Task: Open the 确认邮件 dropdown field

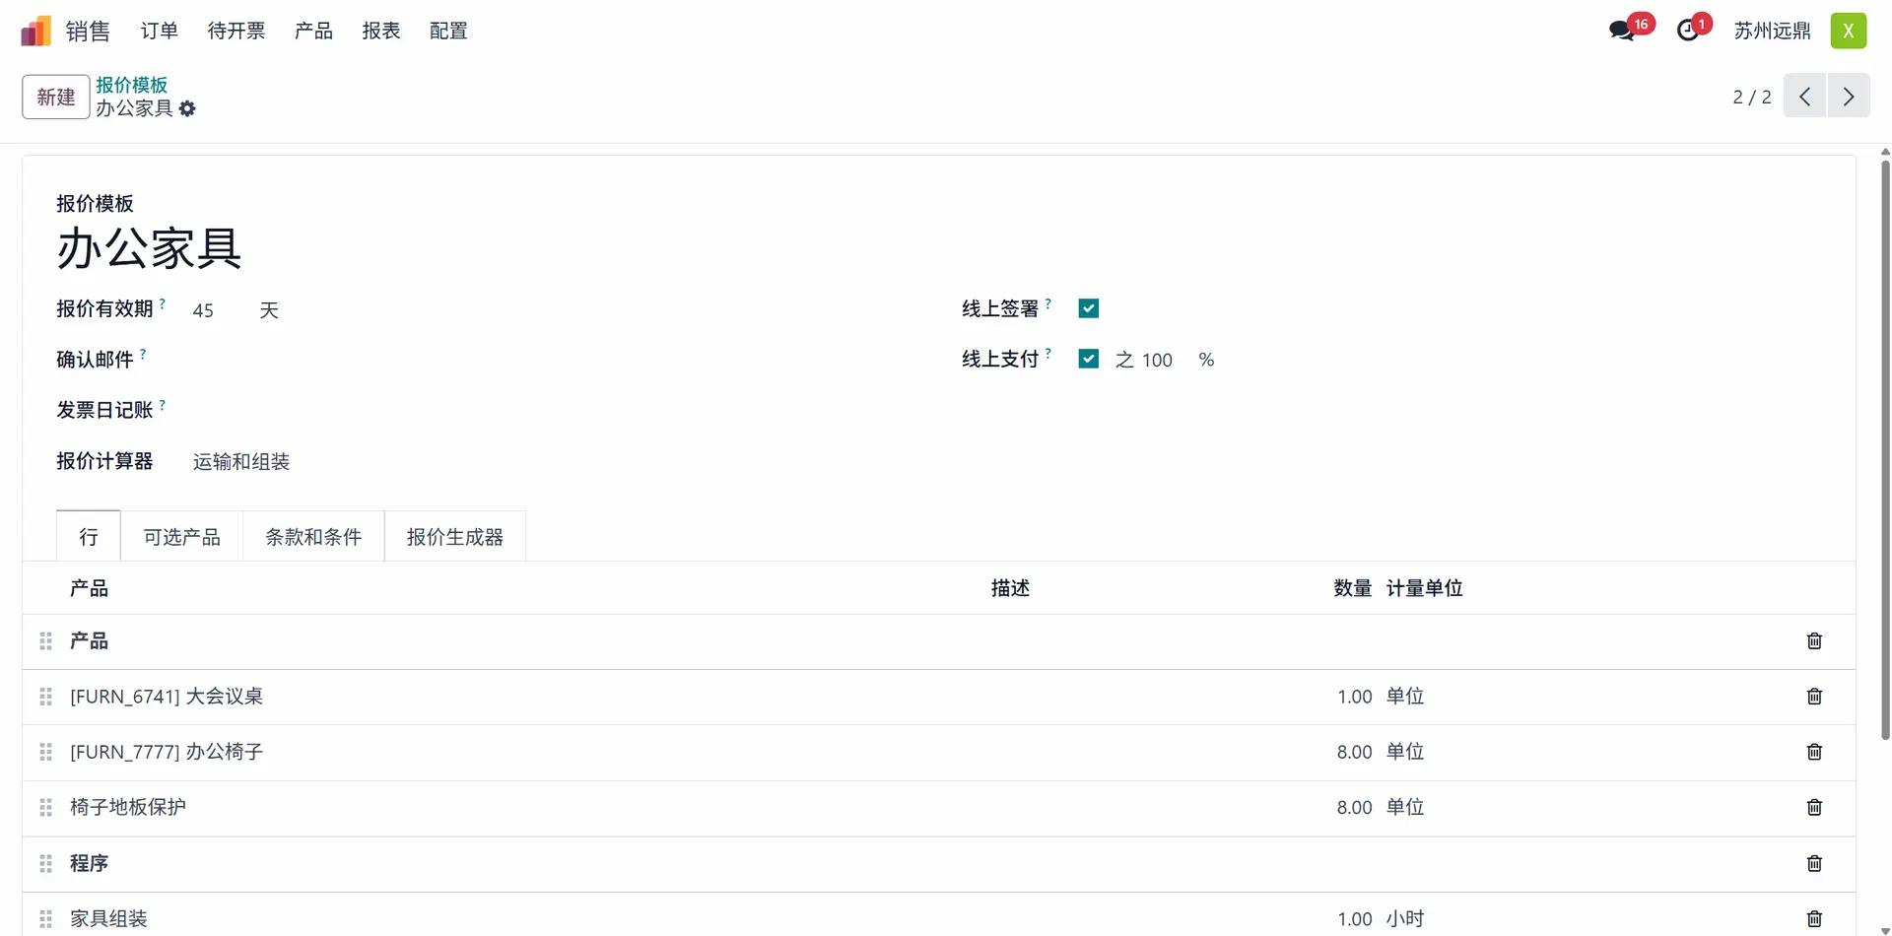Action: [x=493, y=361]
